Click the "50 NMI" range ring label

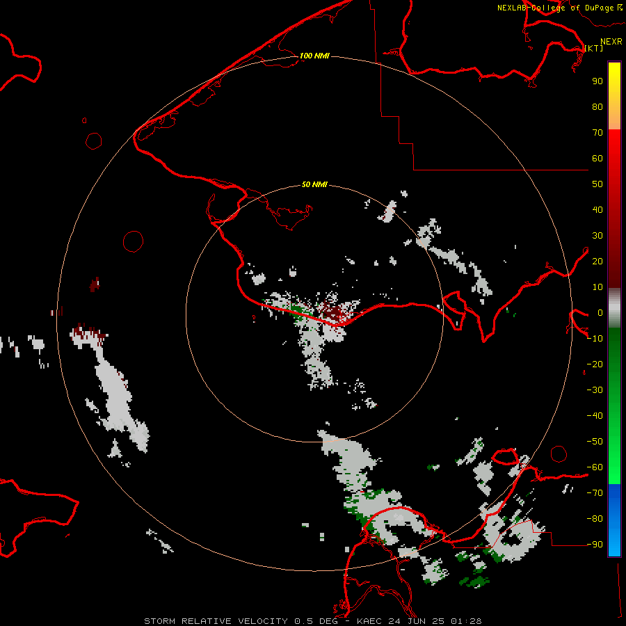(314, 184)
